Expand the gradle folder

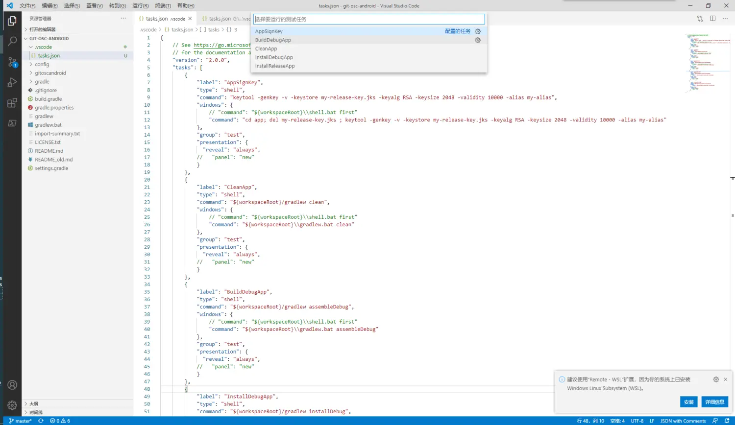coord(42,82)
